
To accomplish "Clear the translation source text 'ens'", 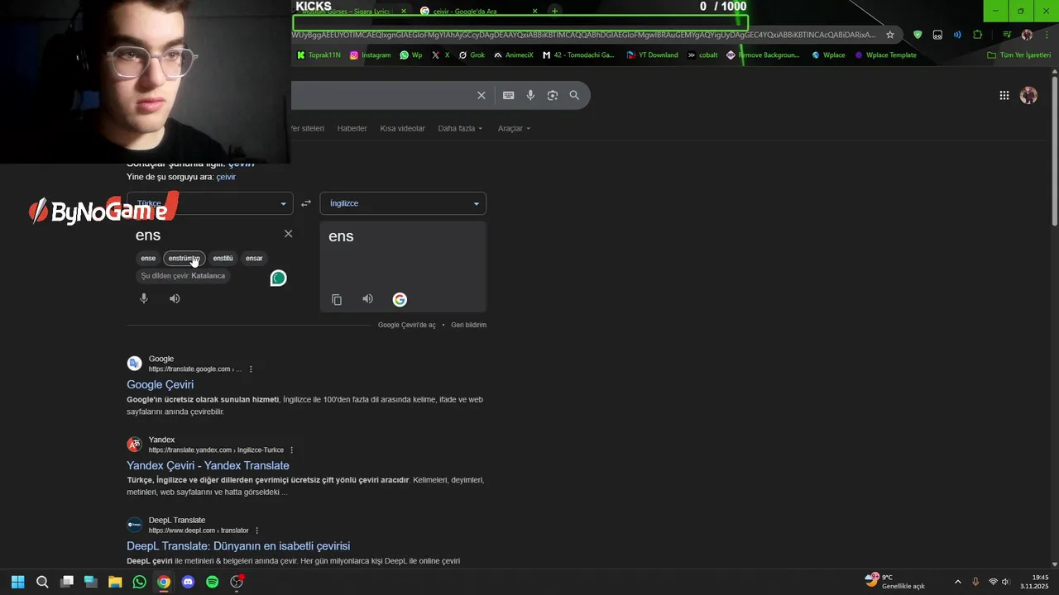I will click(288, 234).
